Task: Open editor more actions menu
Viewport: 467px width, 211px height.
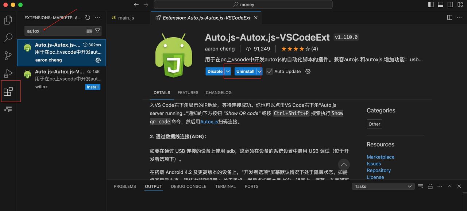Action: [459, 18]
